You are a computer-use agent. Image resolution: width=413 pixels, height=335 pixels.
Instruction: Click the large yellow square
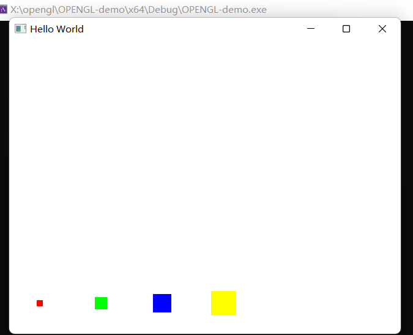223,303
